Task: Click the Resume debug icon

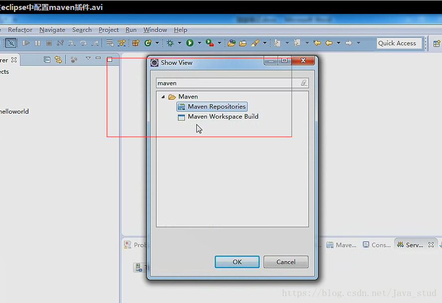Action: [26, 43]
